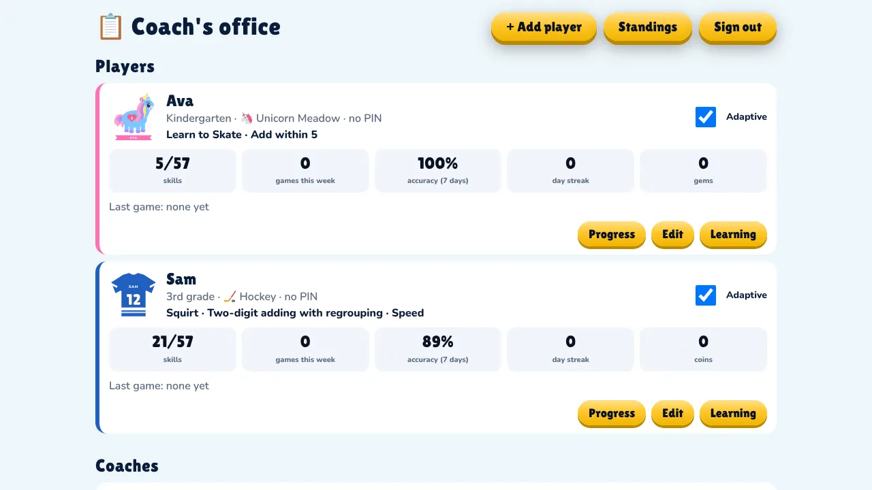Click the clipboard icon beside Coach's office
This screenshot has width=872, height=490.
point(110,27)
